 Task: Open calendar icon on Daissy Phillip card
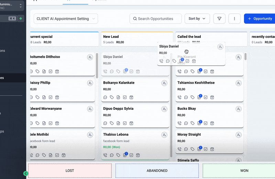57,97
